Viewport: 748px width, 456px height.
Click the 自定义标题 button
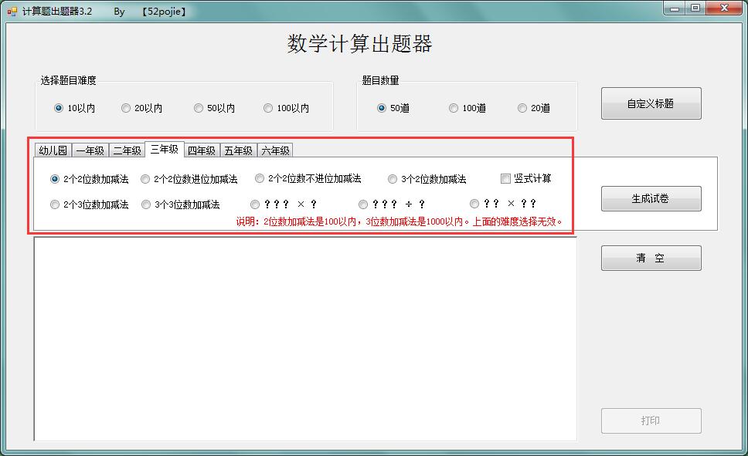pyautogui.click(x=651, y=103)
